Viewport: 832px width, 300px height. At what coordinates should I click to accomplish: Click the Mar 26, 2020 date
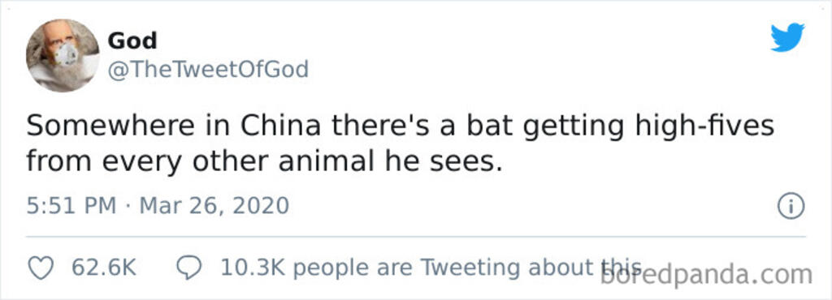click(x=214, y=205)
